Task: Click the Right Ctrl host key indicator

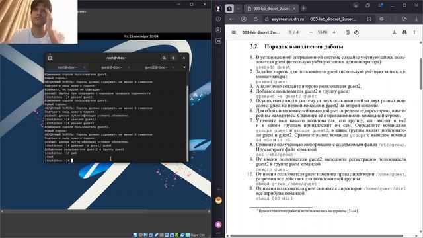Action: tap(198, 235)
